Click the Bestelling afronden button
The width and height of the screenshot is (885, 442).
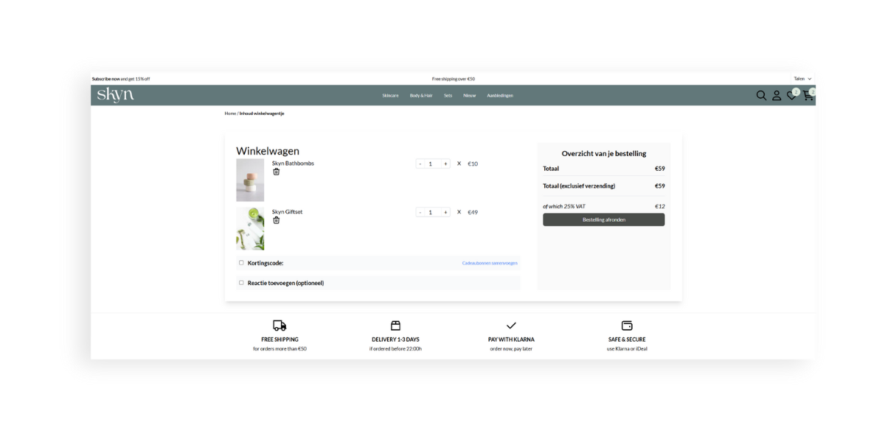pyautogui.click(x=603, y=220)
